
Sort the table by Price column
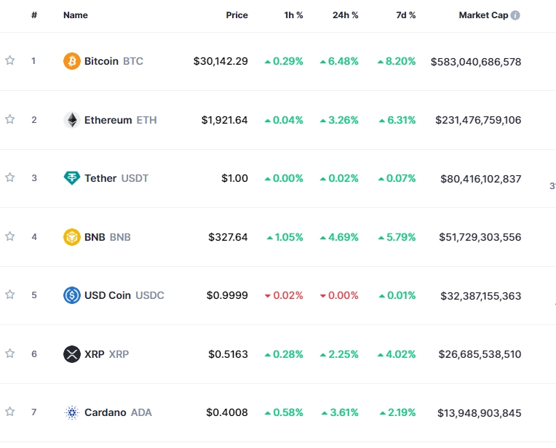pos(237,15)
